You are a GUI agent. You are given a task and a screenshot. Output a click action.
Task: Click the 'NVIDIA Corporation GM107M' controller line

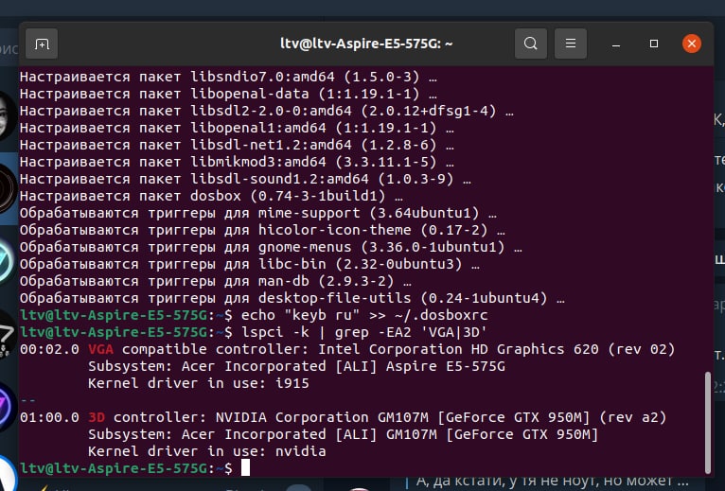(x=343, y=417)
